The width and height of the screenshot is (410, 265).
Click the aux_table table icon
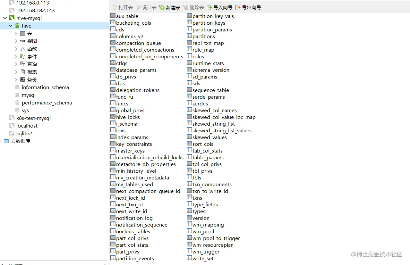coord(113,16)
